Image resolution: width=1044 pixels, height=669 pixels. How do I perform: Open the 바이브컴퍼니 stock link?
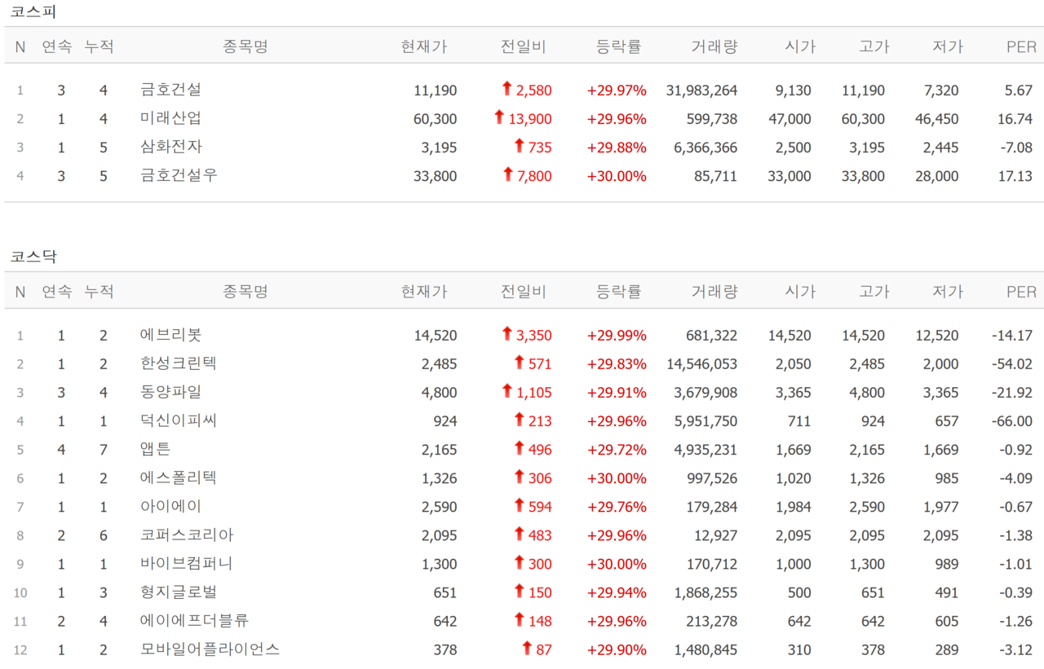pos(187,563)
